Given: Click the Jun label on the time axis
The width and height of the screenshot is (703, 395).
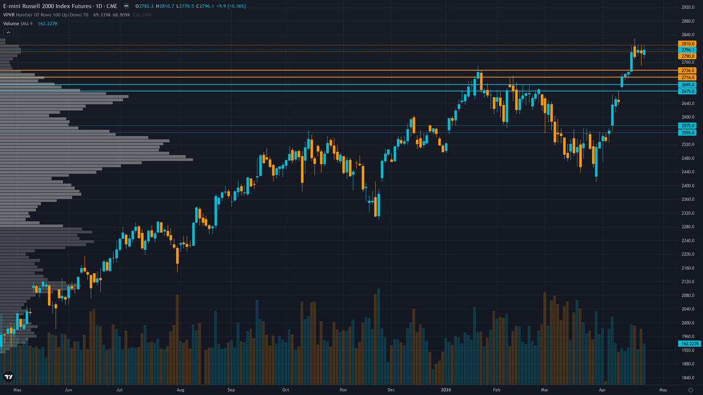Looking at the screenshot, I should (x=69, y=389).
